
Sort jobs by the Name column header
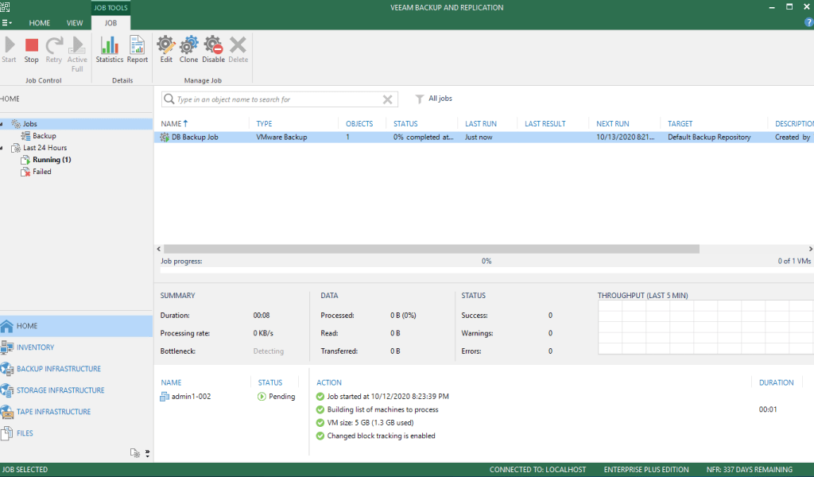171,124
